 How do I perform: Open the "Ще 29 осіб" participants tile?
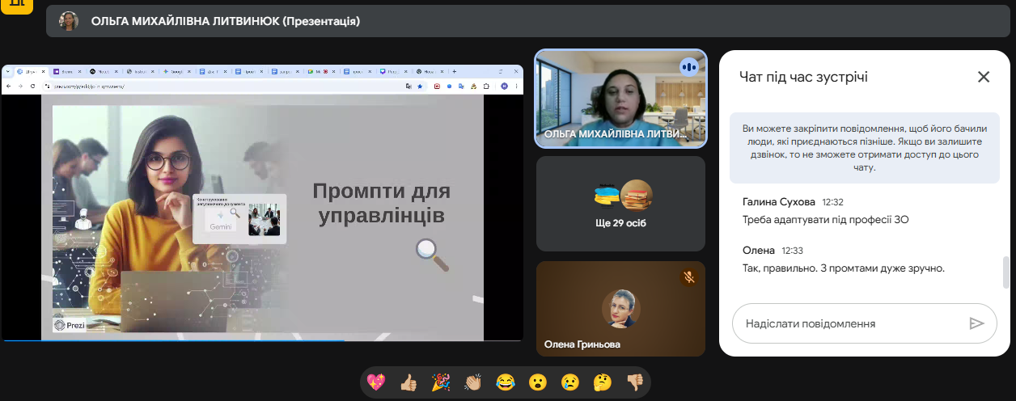tap(620, 204)
